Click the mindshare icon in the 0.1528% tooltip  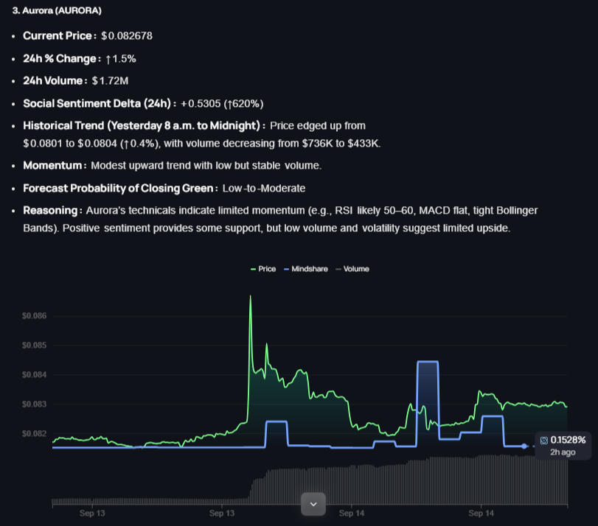pyautogui.click(x=544, y=441)
